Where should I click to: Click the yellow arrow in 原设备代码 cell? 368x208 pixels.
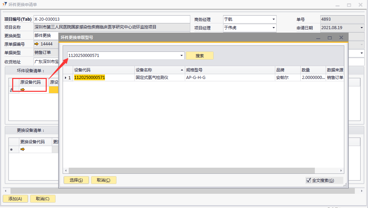point(23,90)
